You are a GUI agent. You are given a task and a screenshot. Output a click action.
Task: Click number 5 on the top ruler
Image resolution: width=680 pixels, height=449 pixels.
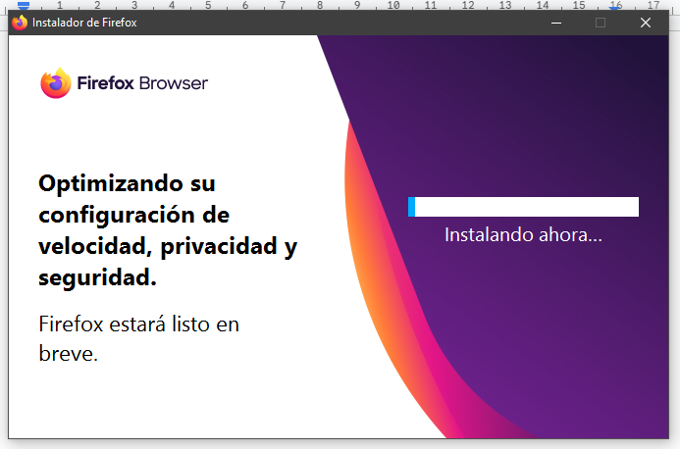[206, 5]
